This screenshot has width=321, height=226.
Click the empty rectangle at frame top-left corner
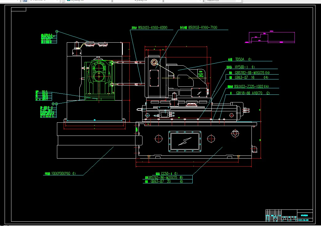(x=19, y=10)
